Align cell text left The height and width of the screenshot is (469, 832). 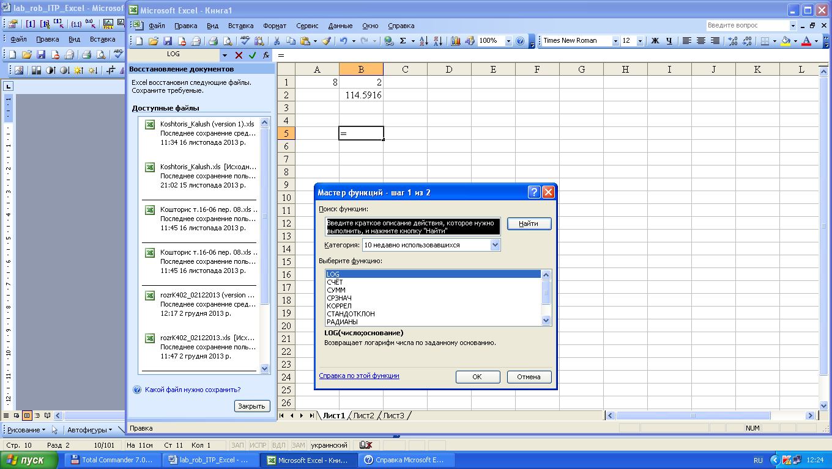click(x=686, y=41)
